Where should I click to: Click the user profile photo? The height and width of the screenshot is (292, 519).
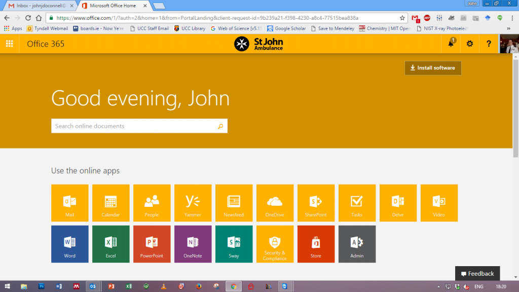pos(509,44)
